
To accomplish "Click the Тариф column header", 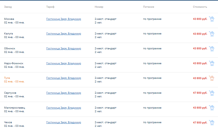I will (50, 7).
